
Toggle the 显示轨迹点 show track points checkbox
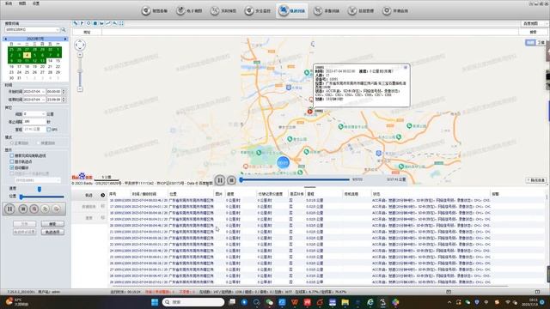pyautogui.click(x=12, y=161)
